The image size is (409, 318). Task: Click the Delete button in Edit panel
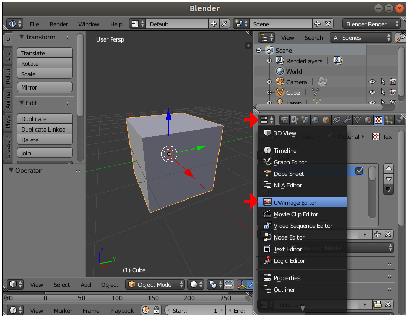45,140
